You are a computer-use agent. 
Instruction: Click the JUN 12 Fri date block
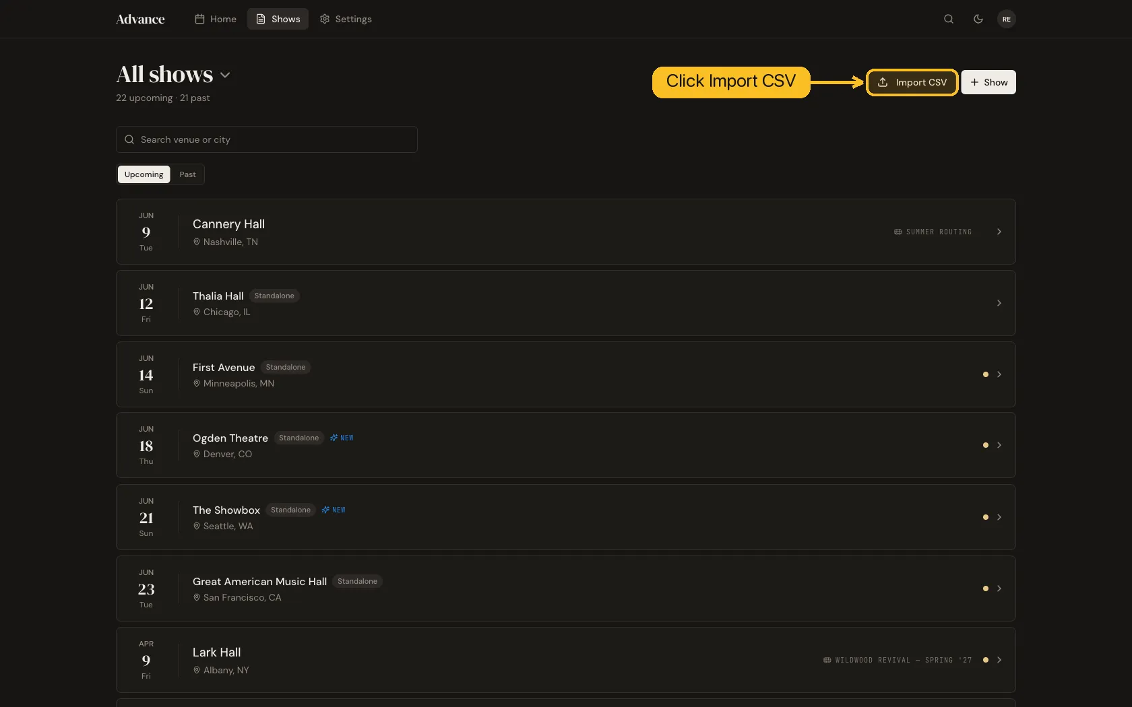click(146, 303)
